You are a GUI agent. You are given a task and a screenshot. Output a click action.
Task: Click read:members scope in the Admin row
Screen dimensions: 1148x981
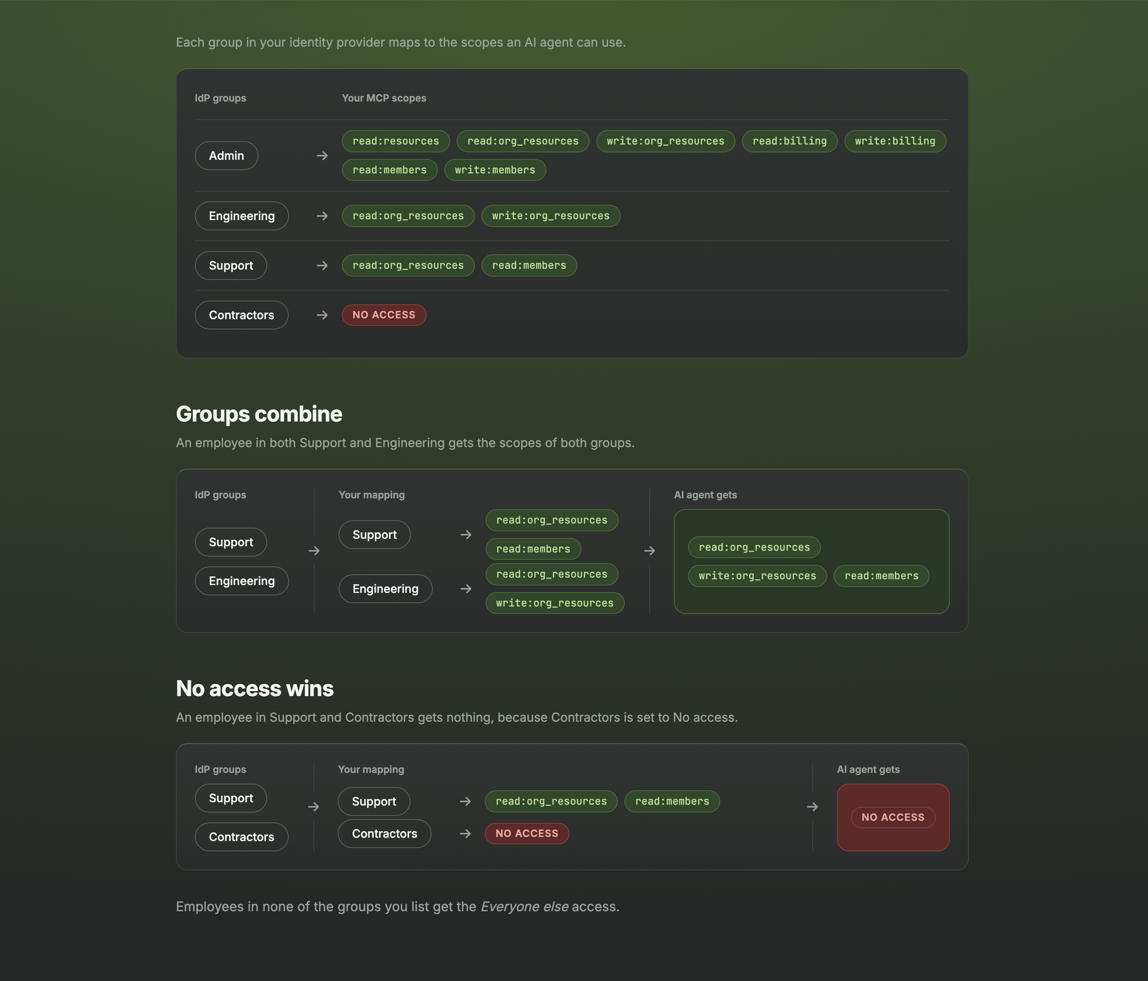389,170
